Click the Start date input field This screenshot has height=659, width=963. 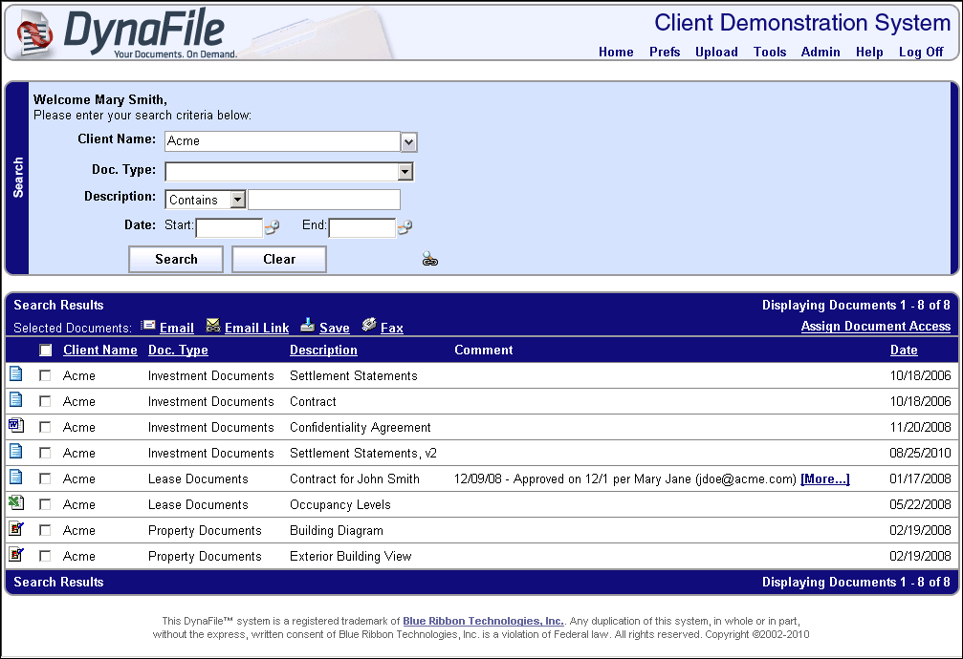230,227
